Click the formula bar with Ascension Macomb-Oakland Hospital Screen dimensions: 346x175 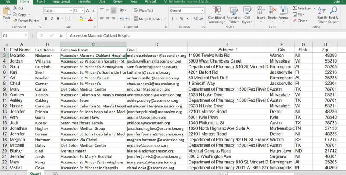click(x=206, y=35)
